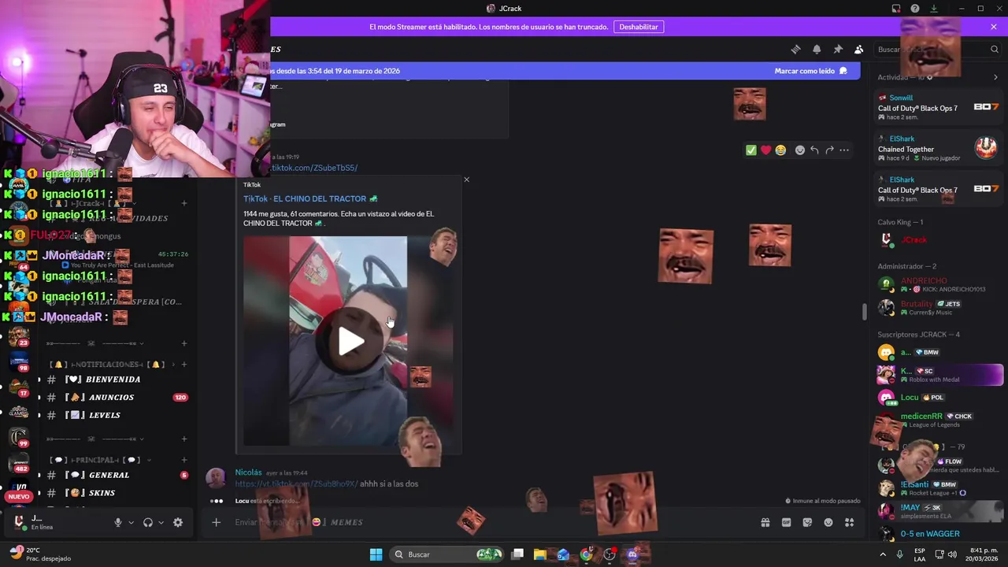Open apps launcher in message bar

point(849,522)
